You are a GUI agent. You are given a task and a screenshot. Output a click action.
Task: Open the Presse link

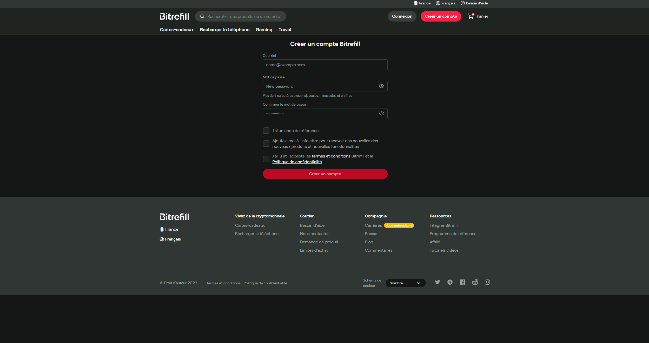click(x=371, y=234)
